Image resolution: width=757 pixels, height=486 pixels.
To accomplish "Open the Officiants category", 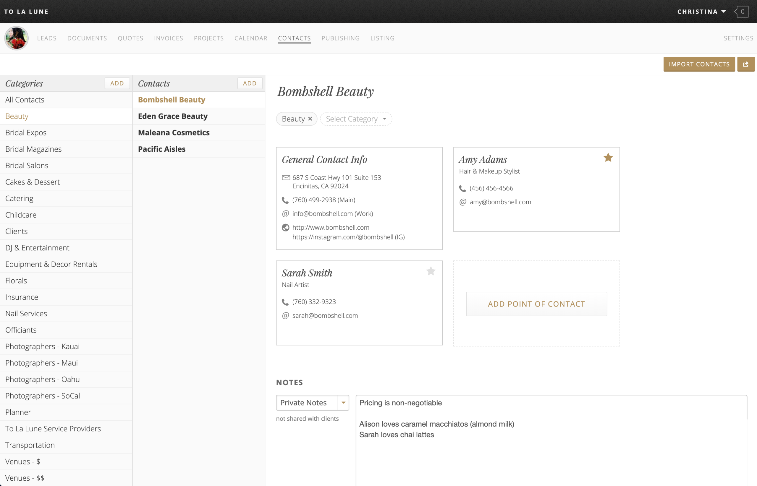I will pyautogui.click(x=66, y=330).
